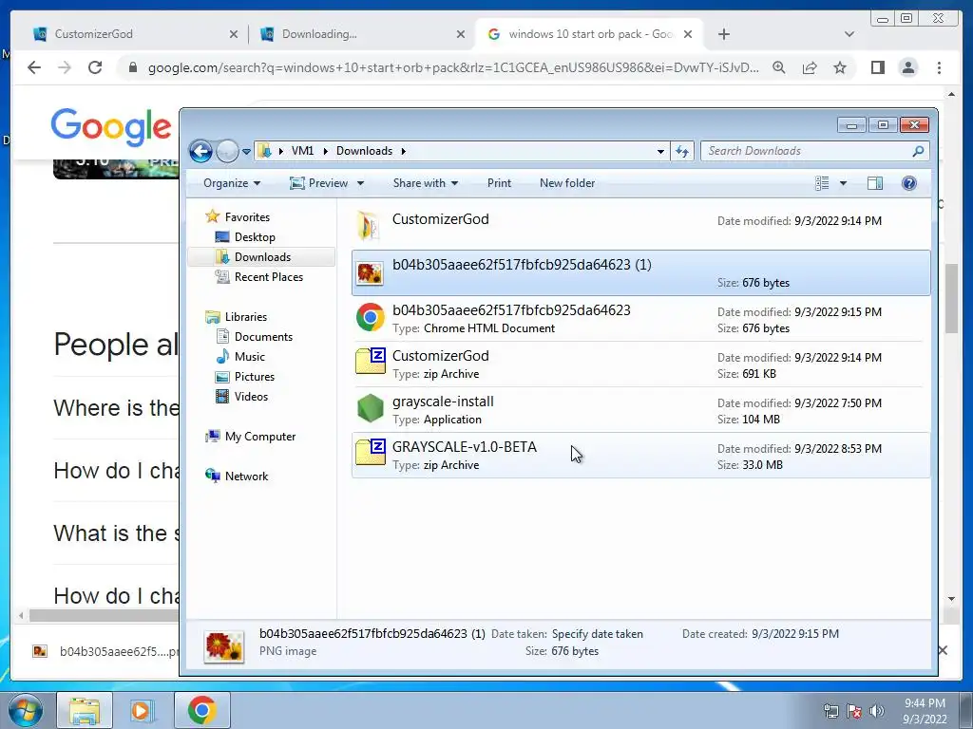Switch to the Downloading... Chrome tab
This screenshot has height=729, width=973.
tap(360, 34)
